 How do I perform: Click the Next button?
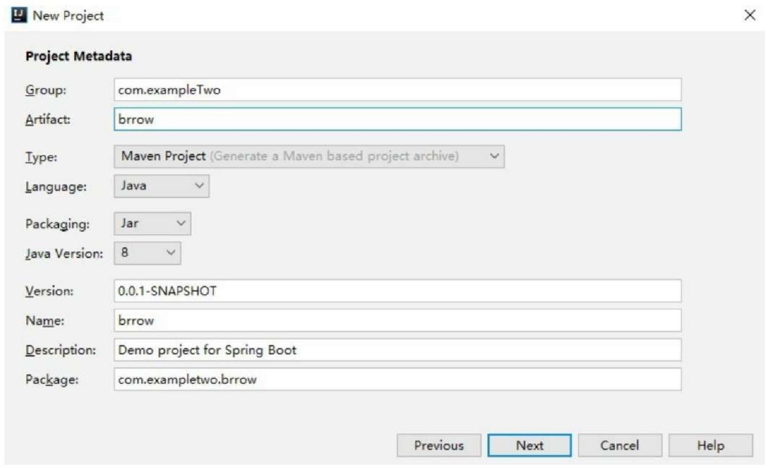coord(529,445)
